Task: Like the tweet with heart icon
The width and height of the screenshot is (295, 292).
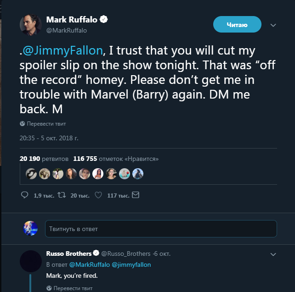Action: 97,195
